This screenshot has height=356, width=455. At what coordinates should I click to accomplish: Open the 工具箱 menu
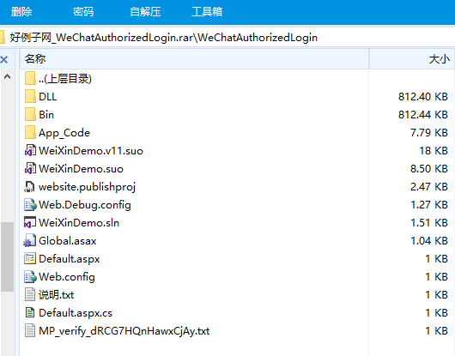click(207, 12)
